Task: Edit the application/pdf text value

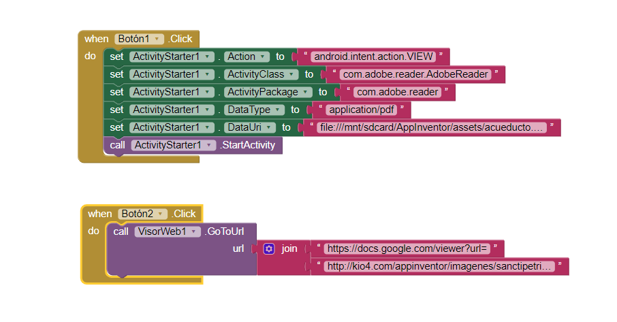Action: point(360,110)
